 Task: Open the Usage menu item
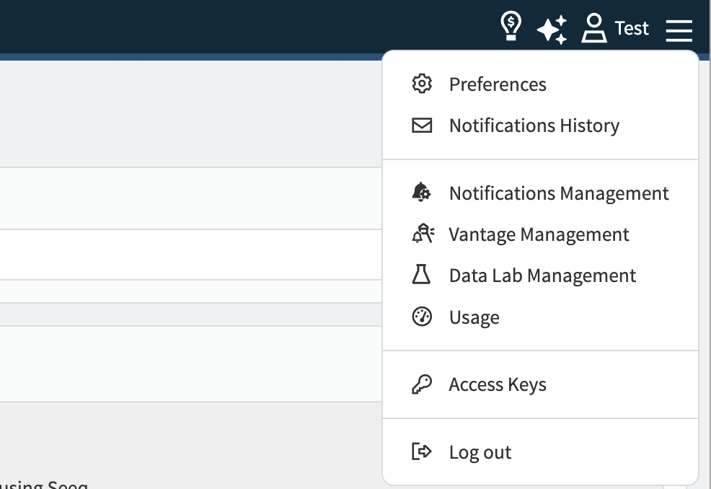[474, 317]
